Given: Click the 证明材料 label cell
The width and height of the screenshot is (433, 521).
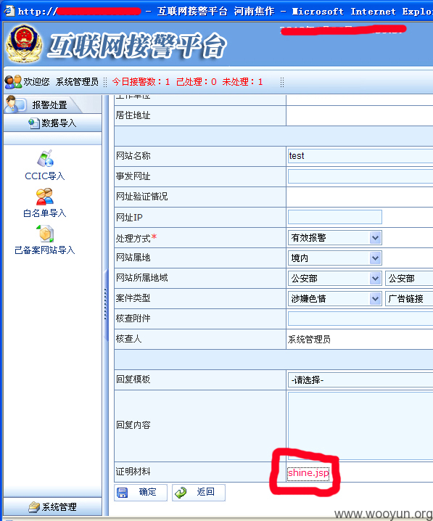Looking at the screenshot, I should (x=200, y=472).
